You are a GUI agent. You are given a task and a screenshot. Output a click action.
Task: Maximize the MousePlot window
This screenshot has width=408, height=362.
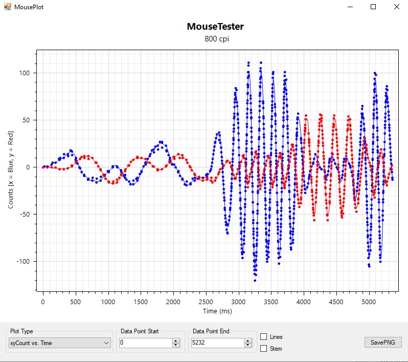[373, 7]
